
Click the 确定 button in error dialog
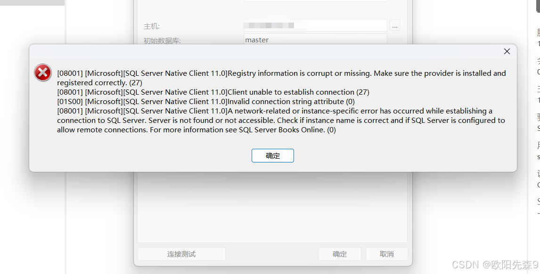click(x=272, y=155)
